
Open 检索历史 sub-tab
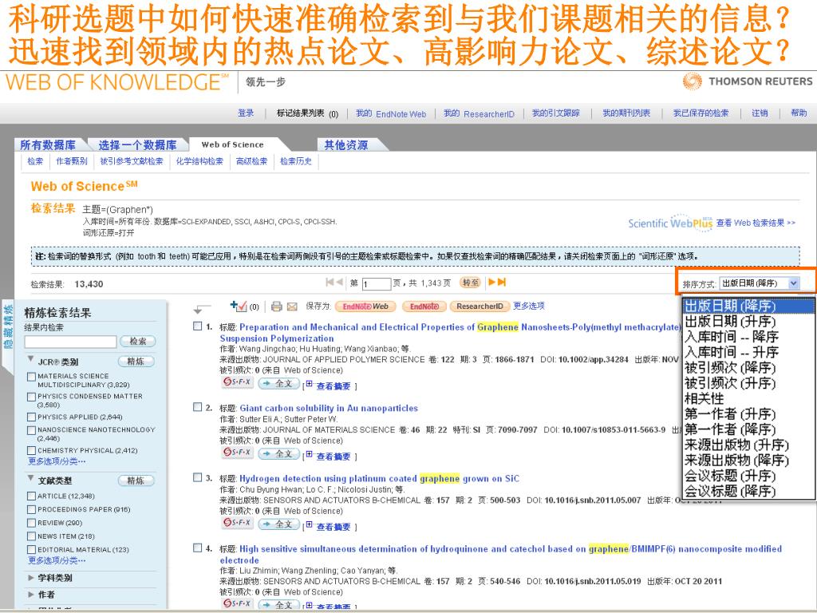tap(295, 161)
